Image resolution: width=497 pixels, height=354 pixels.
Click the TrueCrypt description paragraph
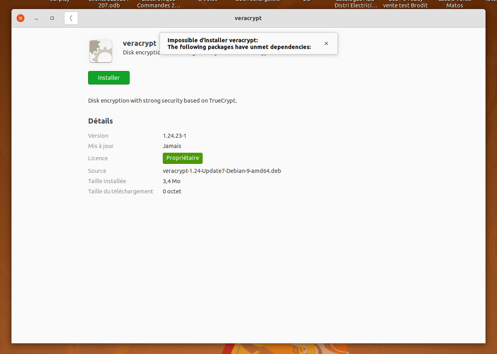tap(163, 101)
